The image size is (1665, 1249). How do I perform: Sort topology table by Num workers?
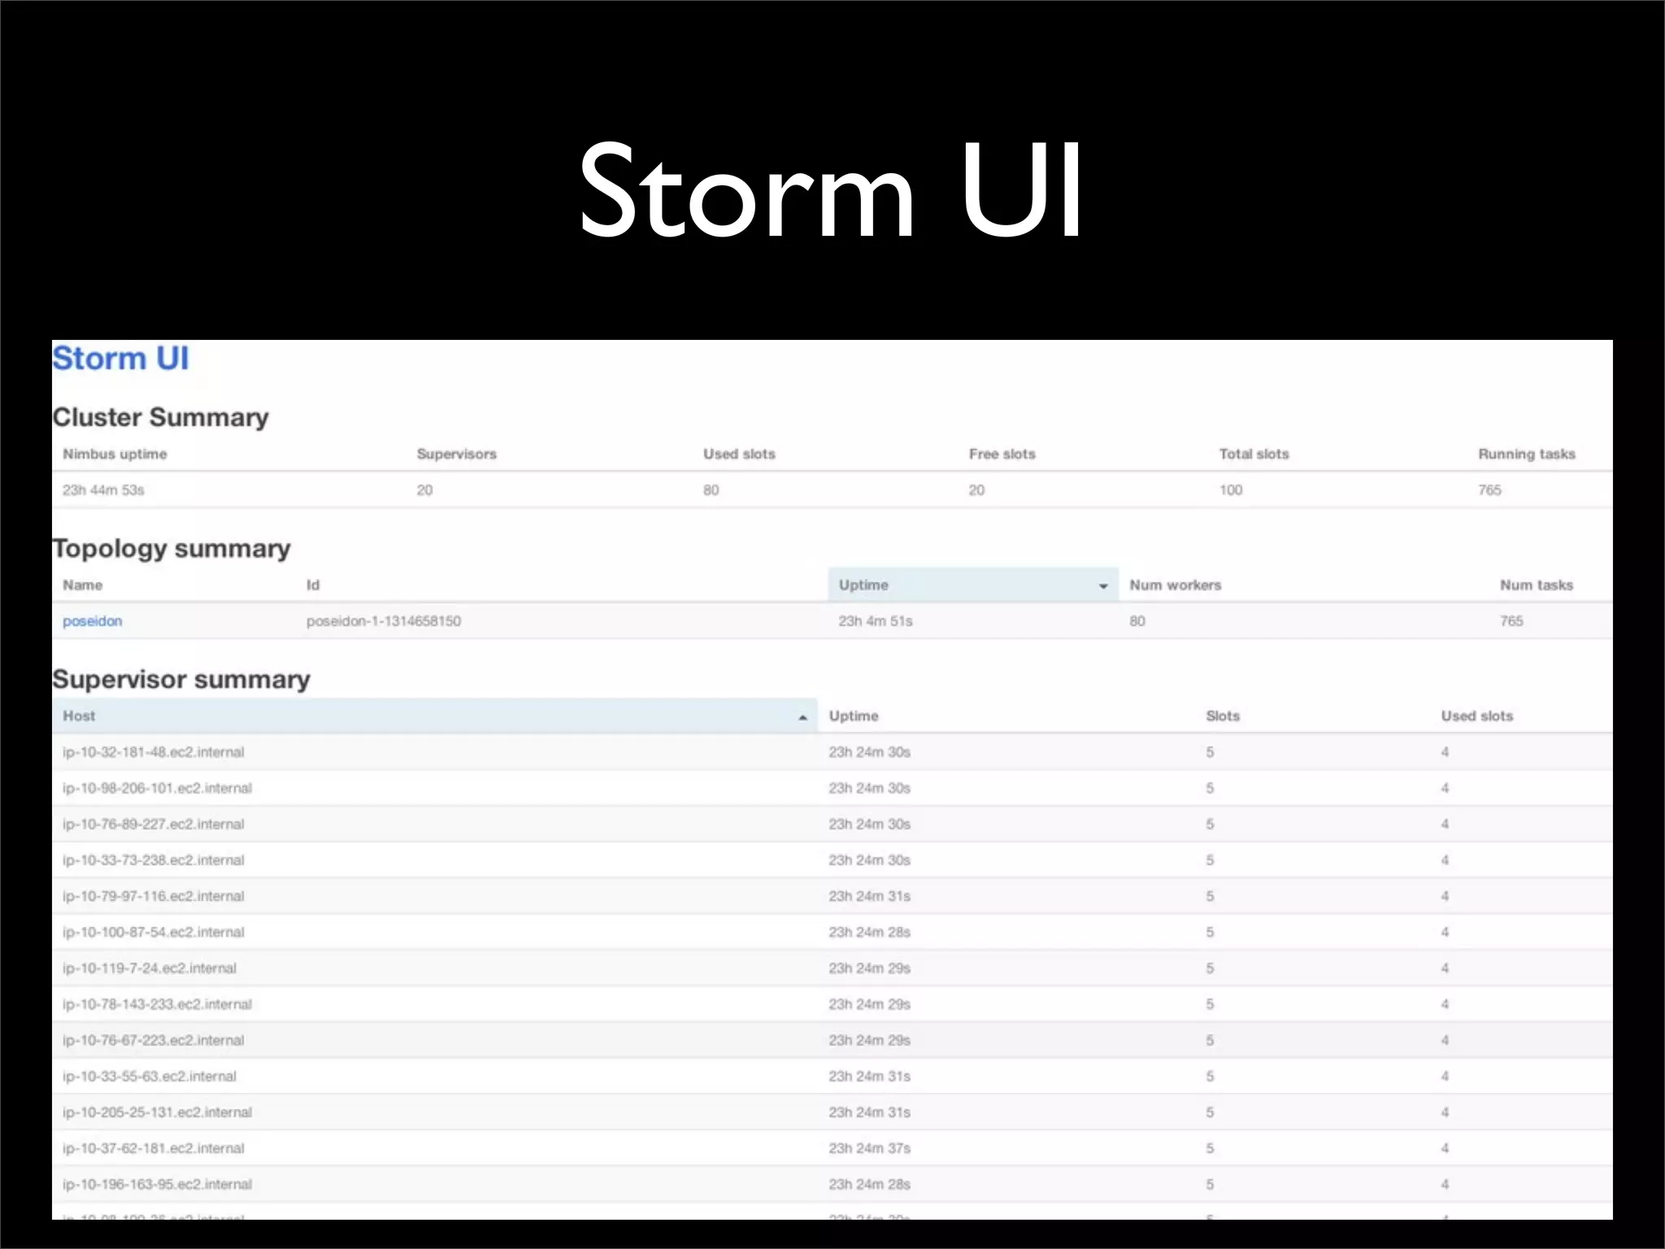[1175, 585]
